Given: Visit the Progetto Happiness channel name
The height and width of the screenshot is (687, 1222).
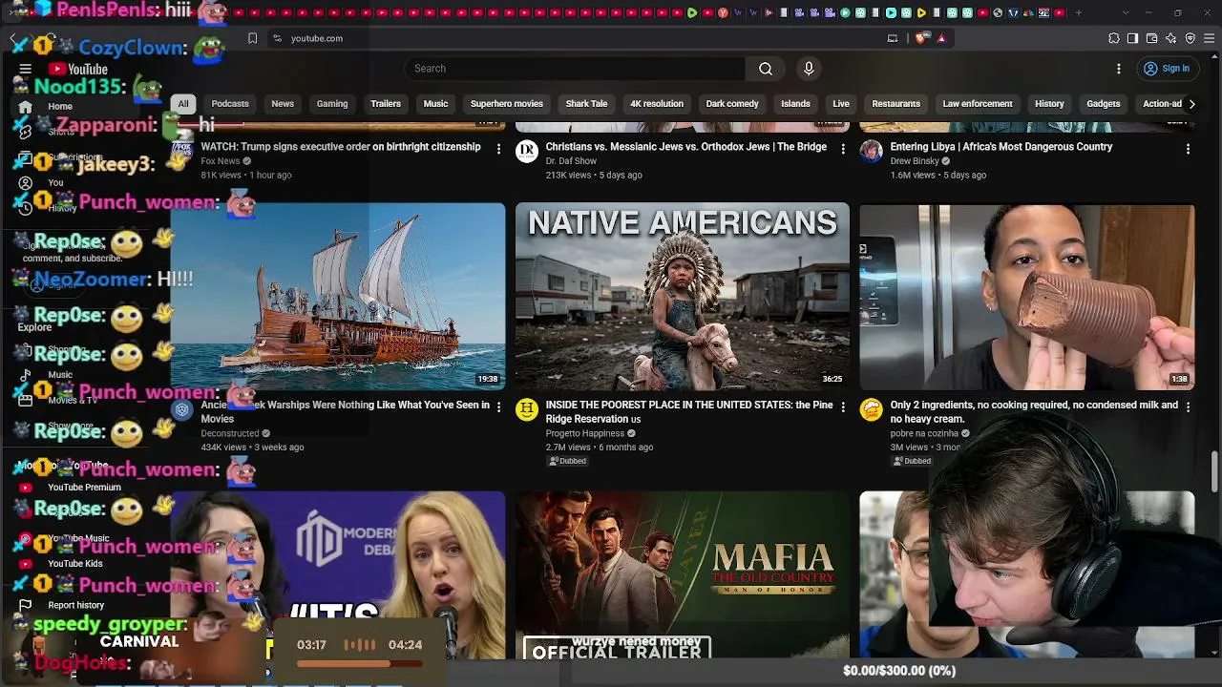Looking at the screenshot, I should (x=585, y=433).
